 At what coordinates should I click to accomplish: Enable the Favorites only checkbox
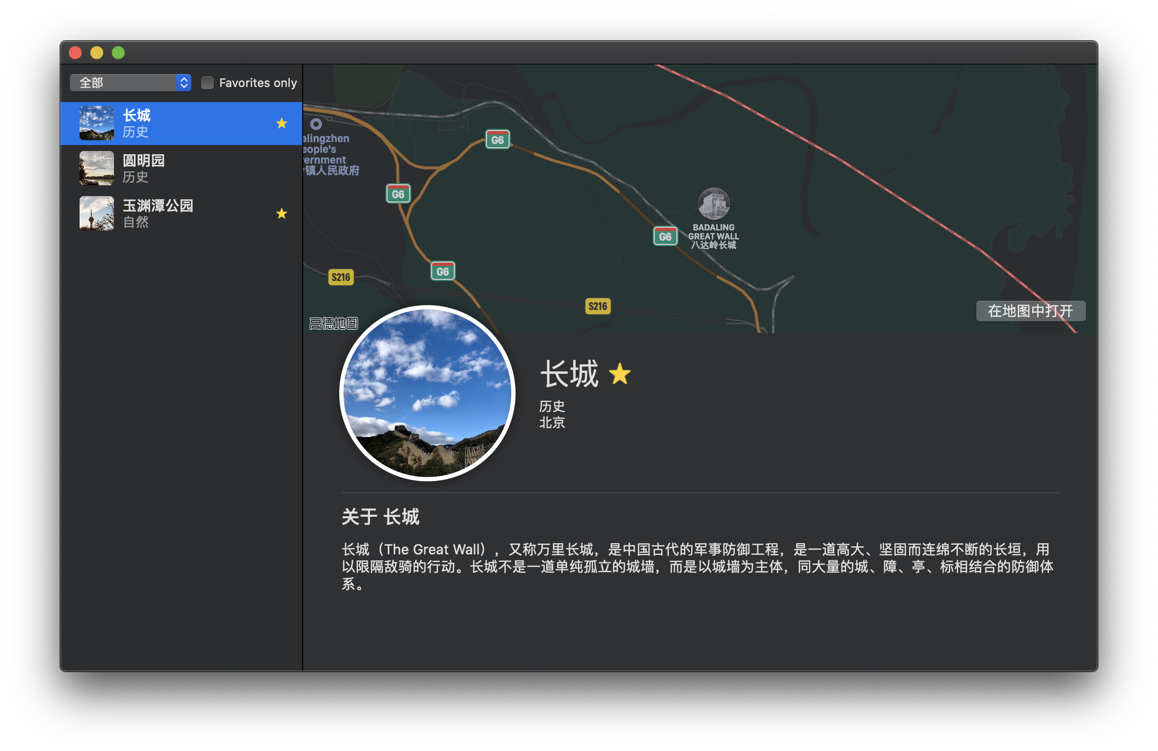(x=208, y=83)
